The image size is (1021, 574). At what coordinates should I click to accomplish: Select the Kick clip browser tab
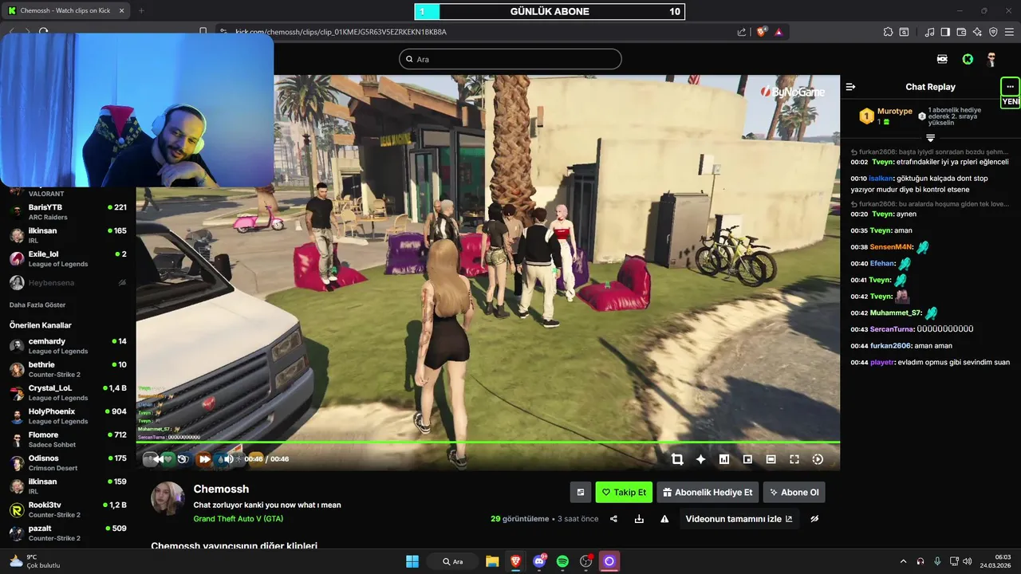tap(65, 10)
